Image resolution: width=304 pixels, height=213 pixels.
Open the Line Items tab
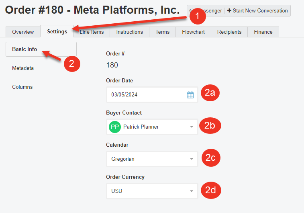coord(92,32)
